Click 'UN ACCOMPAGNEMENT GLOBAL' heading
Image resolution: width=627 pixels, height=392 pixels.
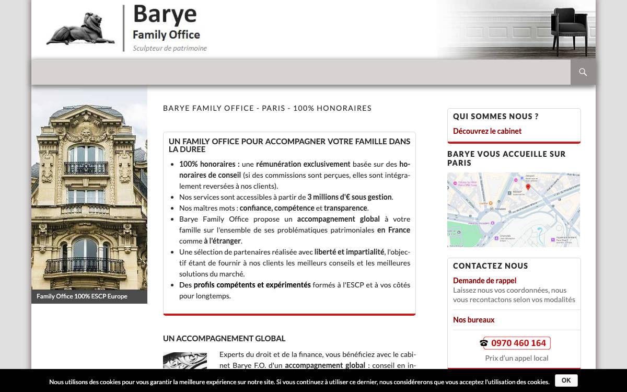click(224, 339)
